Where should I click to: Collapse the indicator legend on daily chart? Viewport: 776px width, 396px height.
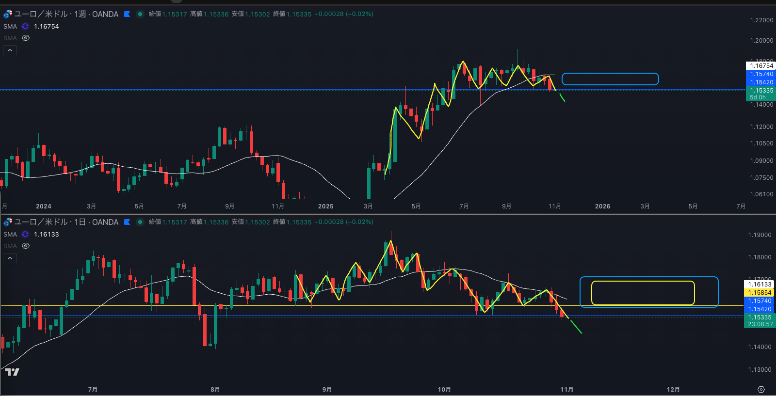coord(10,258)
